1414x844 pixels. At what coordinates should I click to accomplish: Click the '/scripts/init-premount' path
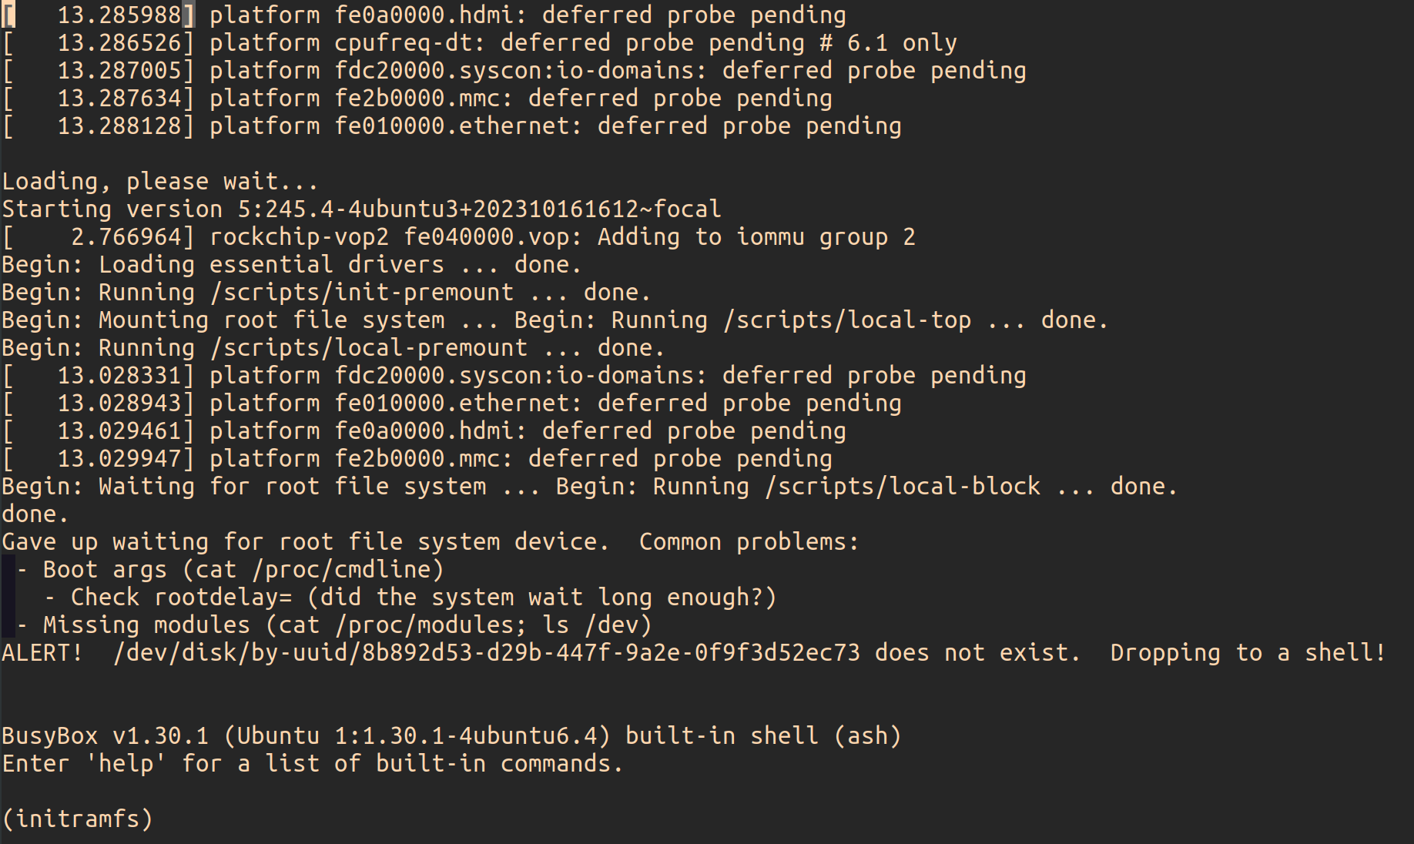pos(362,293)
